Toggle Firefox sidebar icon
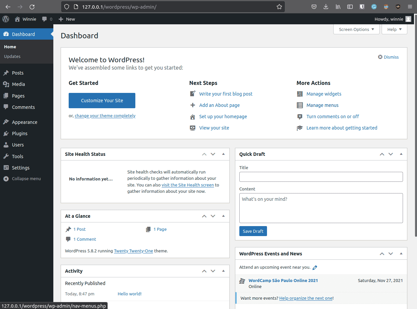This screenshot has width=417, height=309. click(x=350, y=7)
